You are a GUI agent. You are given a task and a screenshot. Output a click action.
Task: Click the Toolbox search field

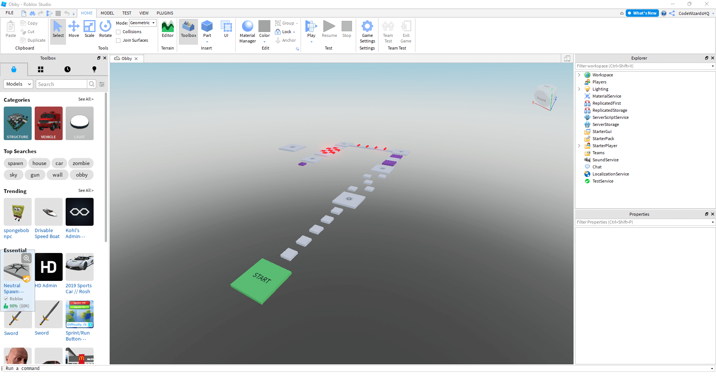tap(62, 84)
